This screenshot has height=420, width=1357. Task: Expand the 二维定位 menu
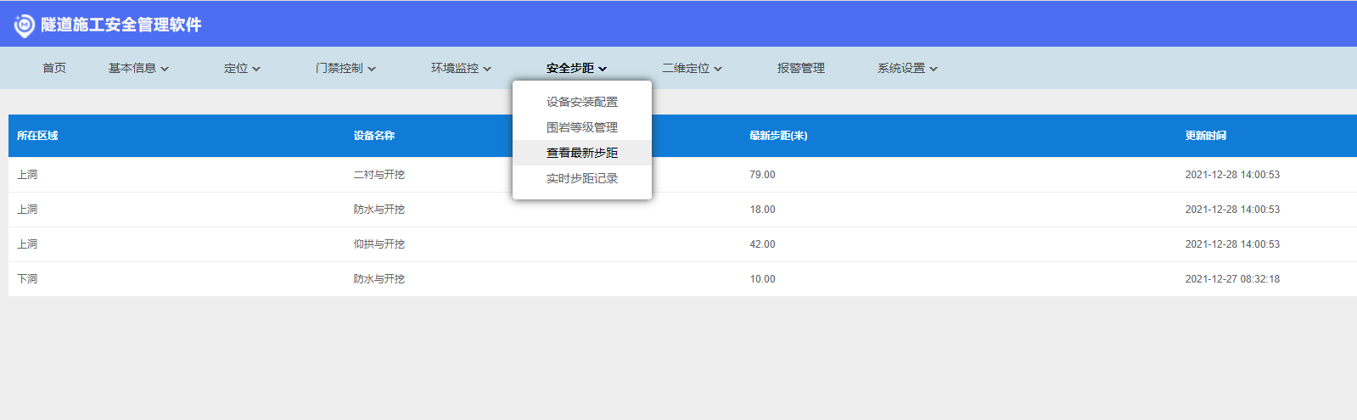click(692, 68)
